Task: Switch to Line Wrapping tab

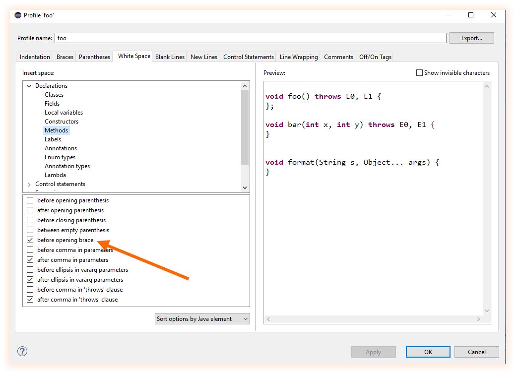Action: (299, 57)
